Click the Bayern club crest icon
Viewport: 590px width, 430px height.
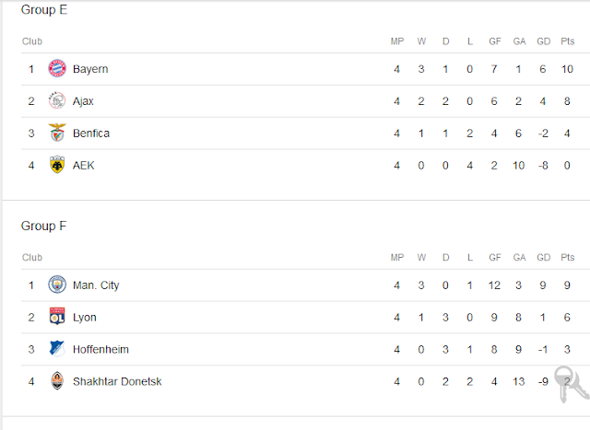coord(57,69)
